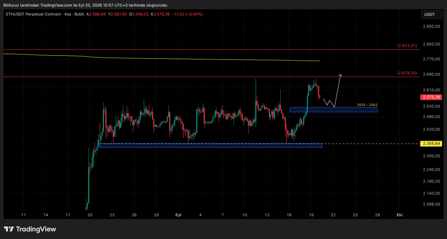Click the 2.610,00 price axis label
This screenshot has width=447, height=239.
coord(431,90)
